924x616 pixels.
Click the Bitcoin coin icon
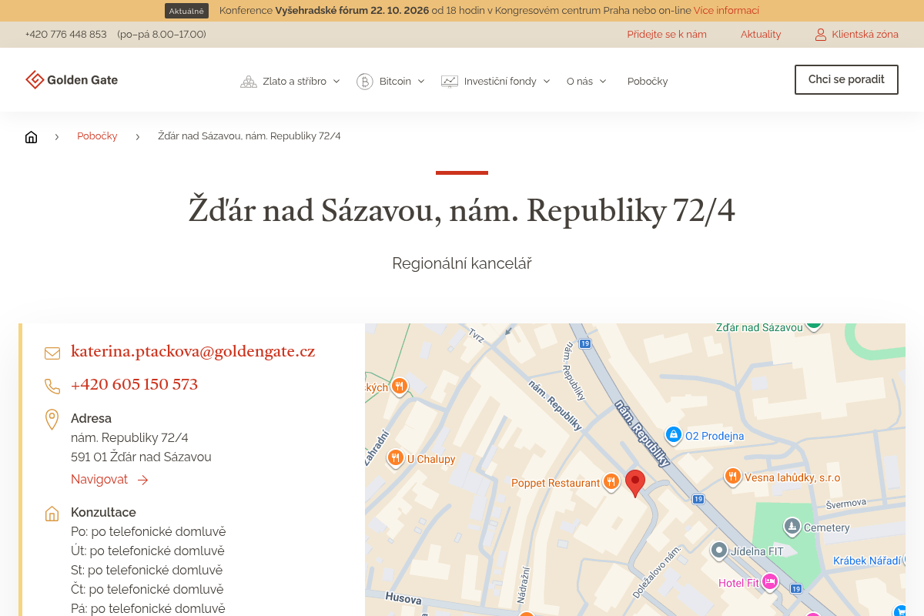(365, 82)
